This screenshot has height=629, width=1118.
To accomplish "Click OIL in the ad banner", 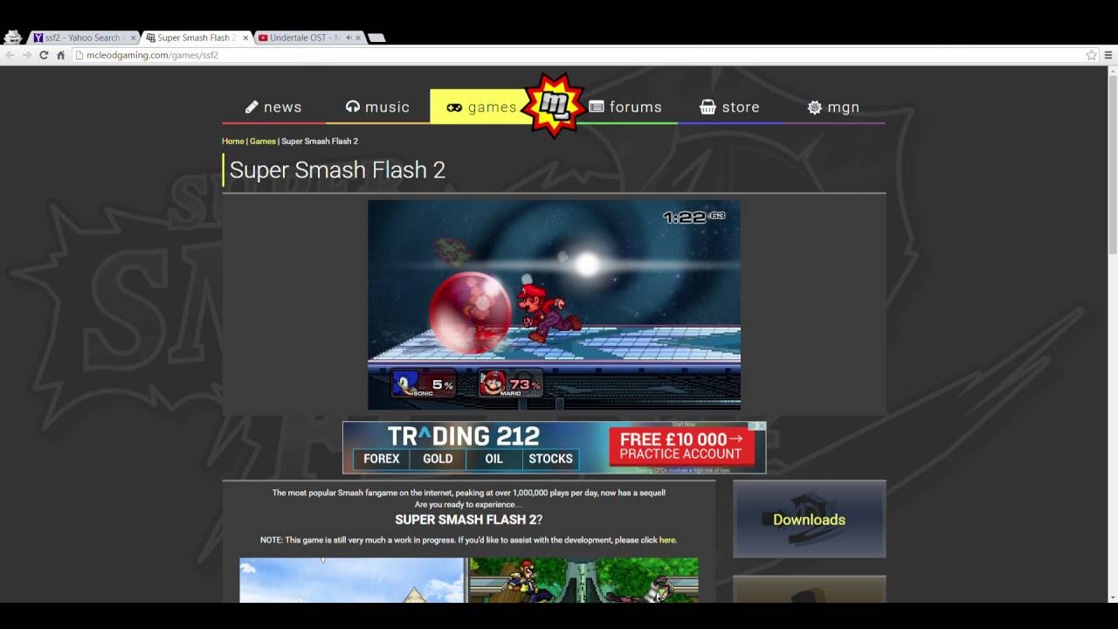I will click(494, 459).
